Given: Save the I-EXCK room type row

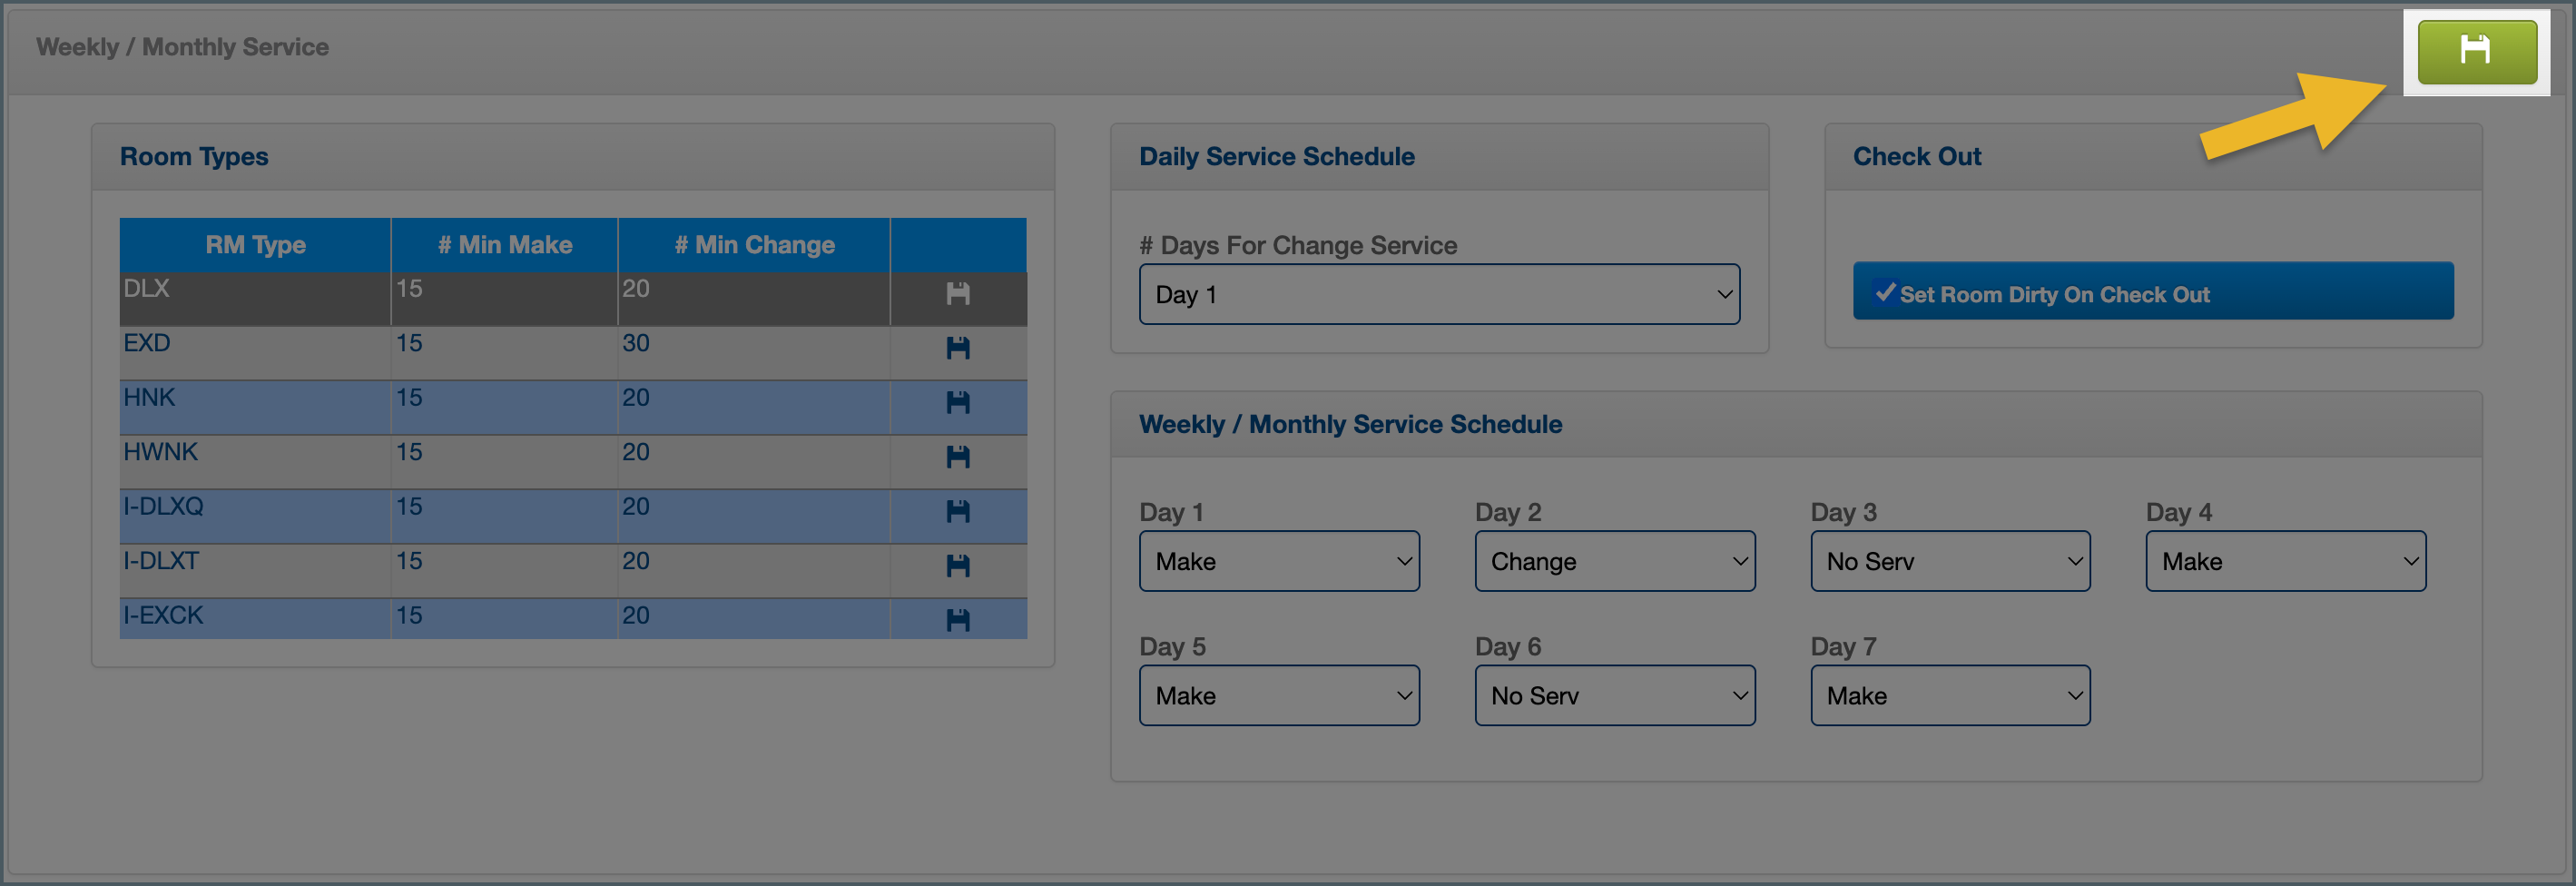Looking at the screenshot, I should tap(957, 620).
